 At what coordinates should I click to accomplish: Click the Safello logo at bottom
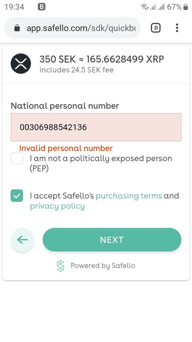61,266
